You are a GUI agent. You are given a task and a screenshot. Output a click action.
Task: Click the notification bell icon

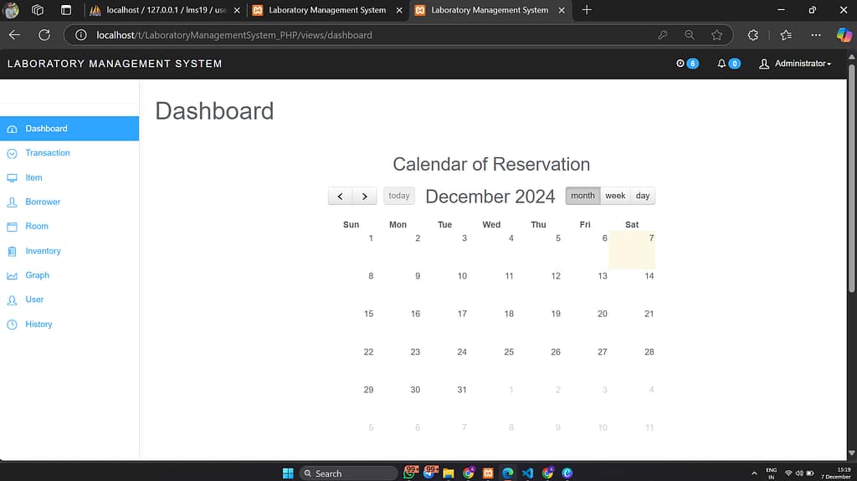(722, 64)
